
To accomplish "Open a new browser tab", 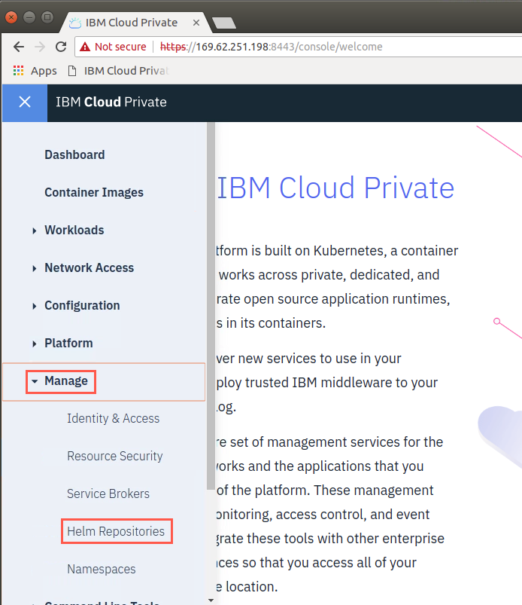I will [x=224, y=23].
